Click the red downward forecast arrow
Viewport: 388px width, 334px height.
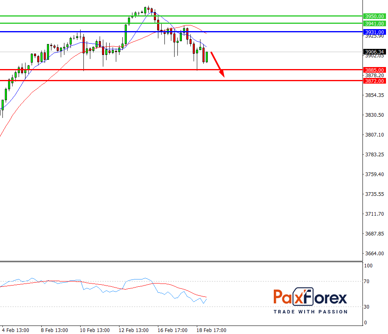coord(217,63)
